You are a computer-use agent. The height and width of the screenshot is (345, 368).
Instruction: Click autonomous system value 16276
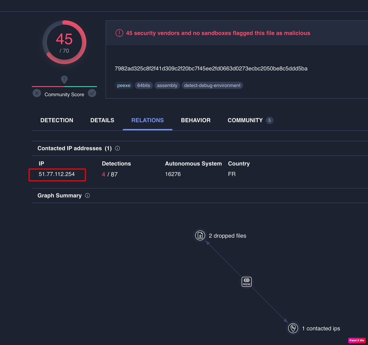click(x=173, y=174)
